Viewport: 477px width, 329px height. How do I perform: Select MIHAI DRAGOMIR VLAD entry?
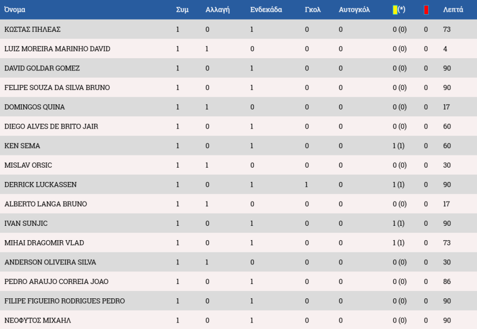tap(44, 243)
